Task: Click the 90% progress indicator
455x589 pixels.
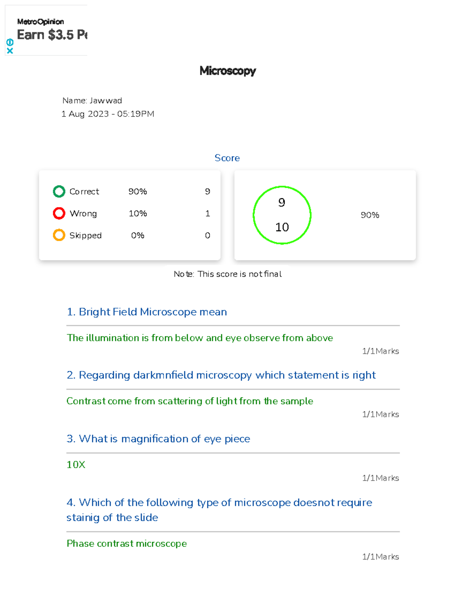Action: pos(370,215)
